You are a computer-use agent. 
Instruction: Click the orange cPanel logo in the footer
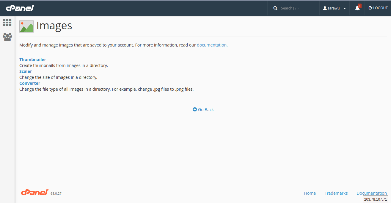pyautogui.click(x=34, y=193)
